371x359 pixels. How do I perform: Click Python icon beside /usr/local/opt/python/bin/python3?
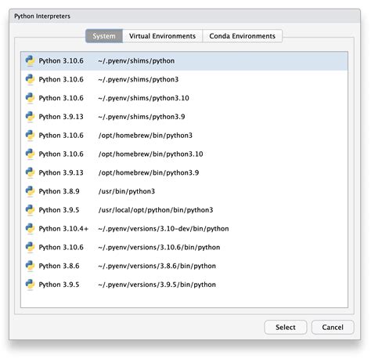pyautogui.click(x=30, y=210)
